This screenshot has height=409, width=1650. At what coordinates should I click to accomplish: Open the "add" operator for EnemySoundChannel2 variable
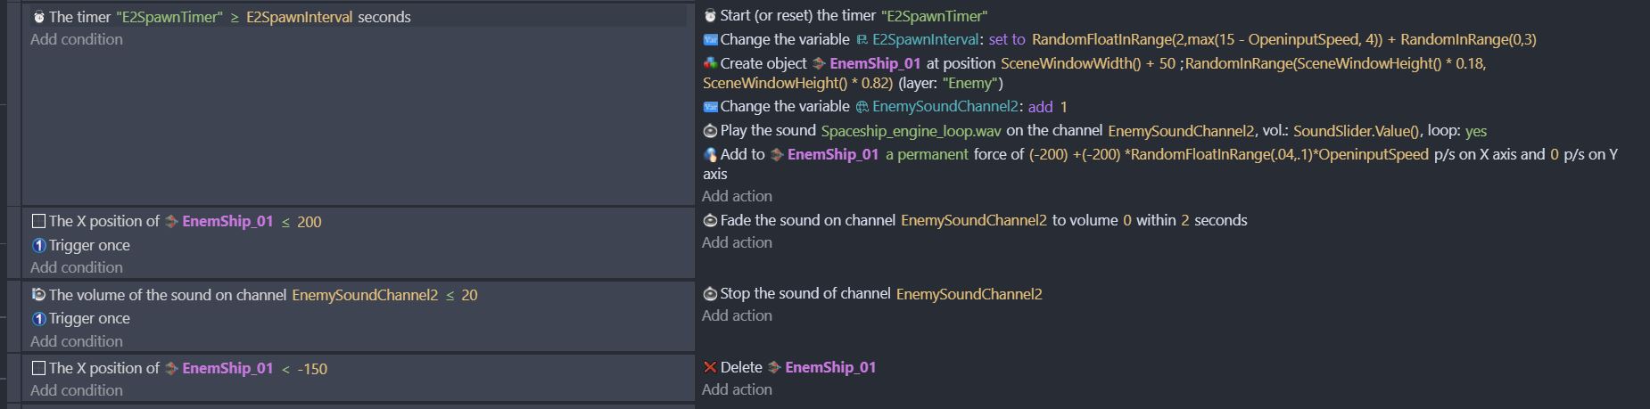click(x=1041, y=107)
